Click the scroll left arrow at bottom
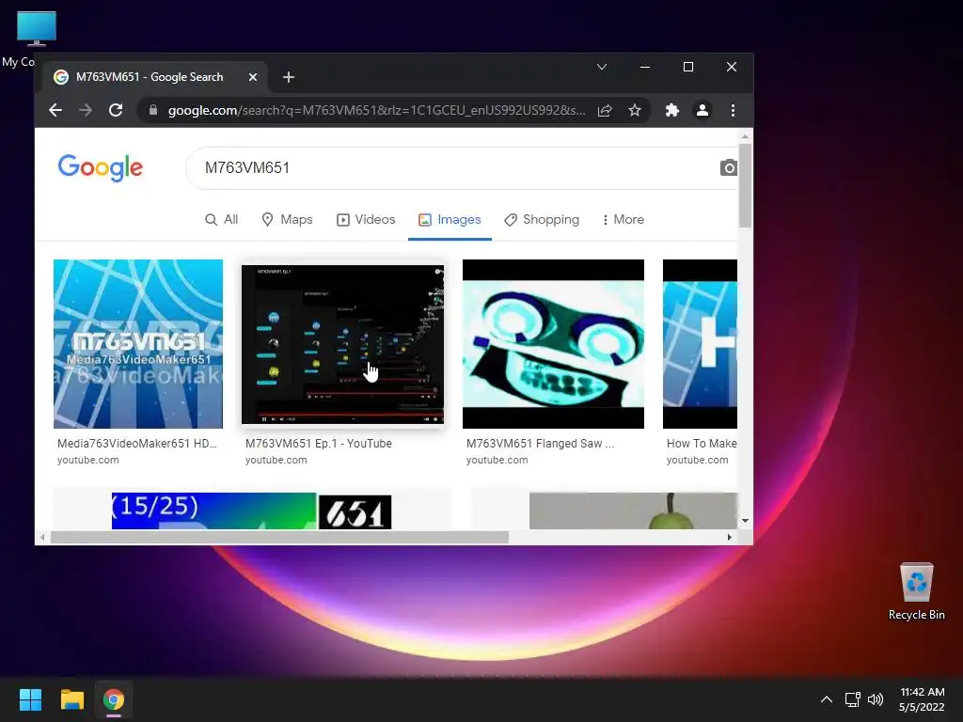 [x=41, y=537]
